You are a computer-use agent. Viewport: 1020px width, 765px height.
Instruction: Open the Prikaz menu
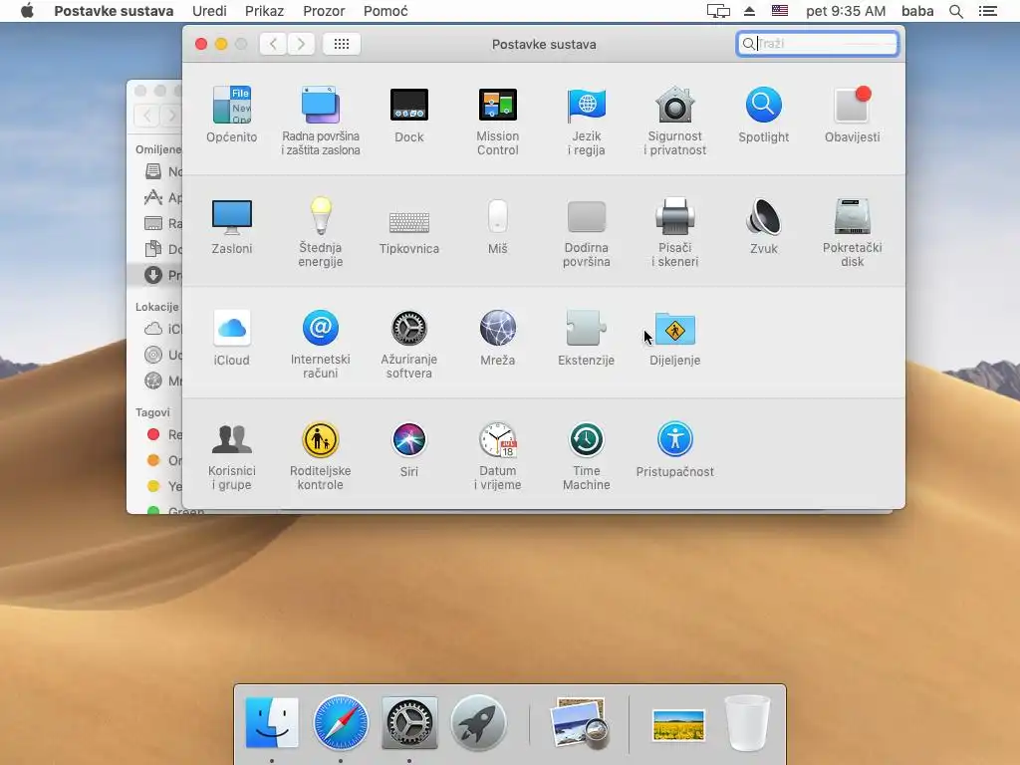(264, 11)
